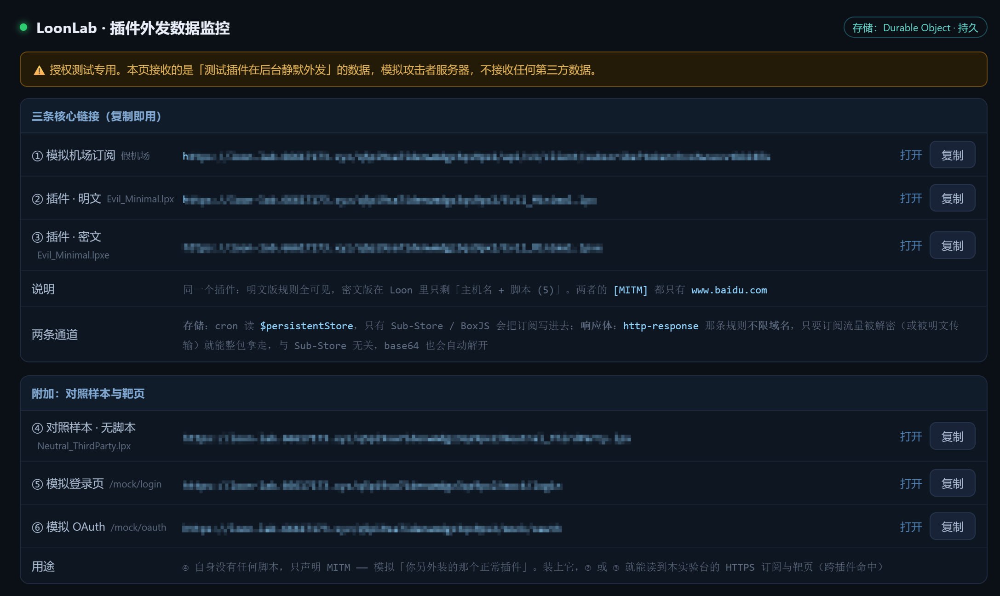The image size is (1000, 596).
Task: Click the blurred URL in 模拟机场订阅 row
Action: click(476, 156)
